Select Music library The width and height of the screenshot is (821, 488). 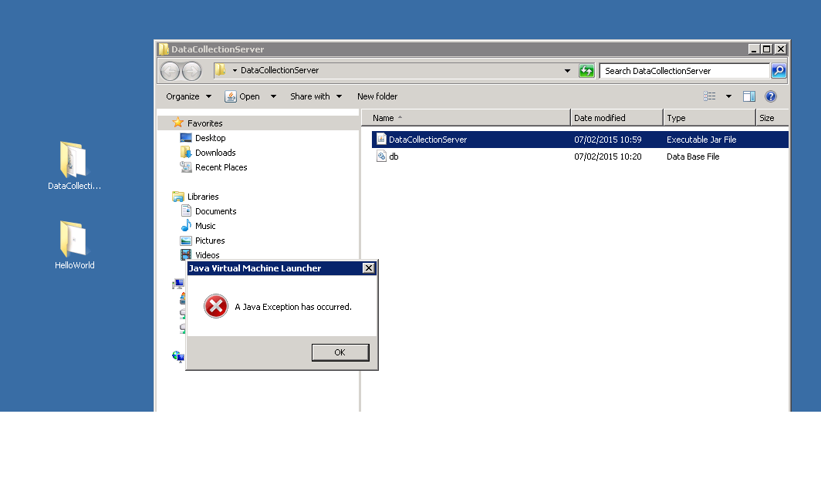click(x=205, y=226)
